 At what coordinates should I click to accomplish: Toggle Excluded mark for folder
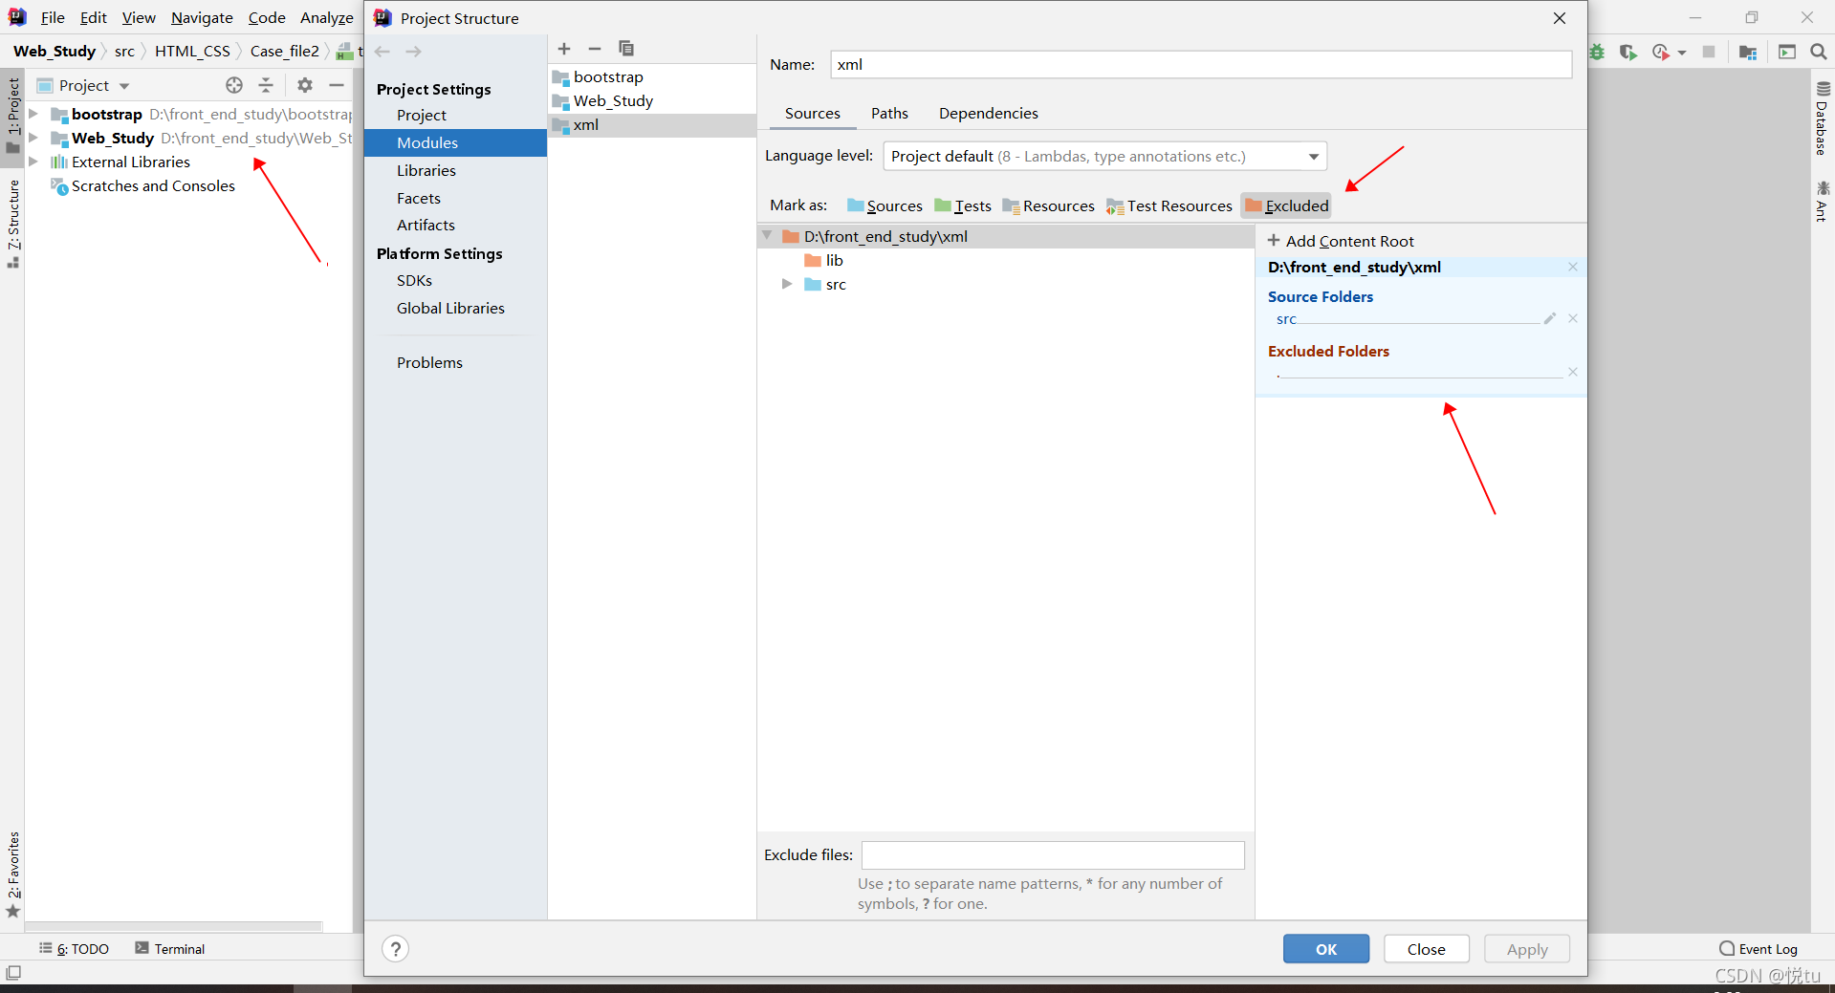(1286, 205)
